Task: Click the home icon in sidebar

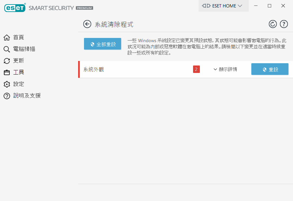Action: pos(7,38)
